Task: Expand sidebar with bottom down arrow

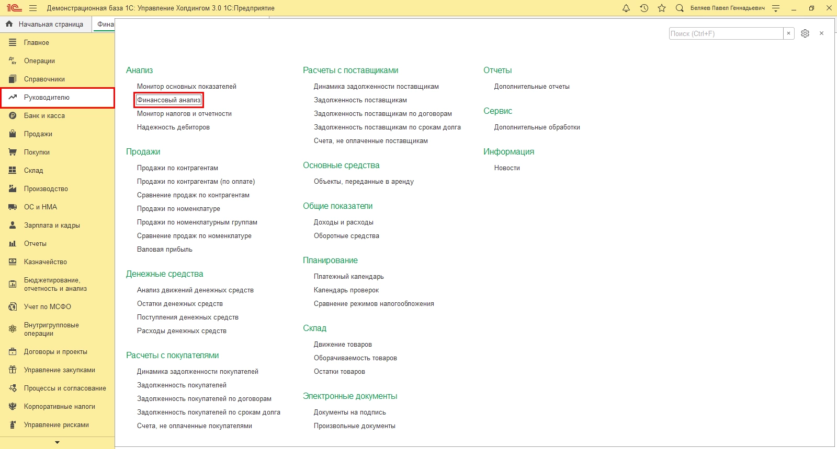Action: (x=57, y=442)
